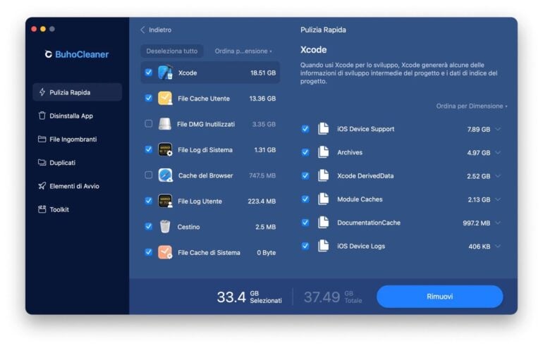Check the Cache del Browser checkbox
543x348 pixels.
tap(149, 175)
